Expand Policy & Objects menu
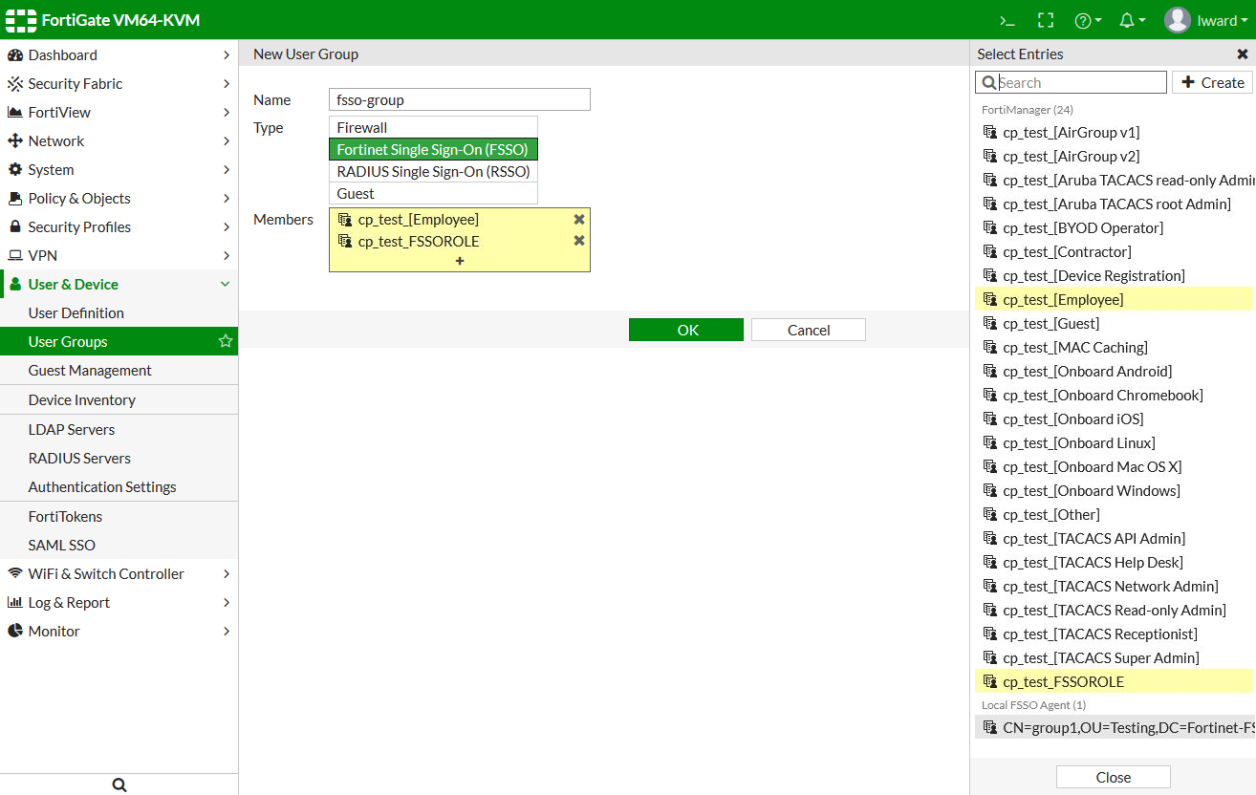This screenshot has width=1256, height=795. (x=119, y=199)
